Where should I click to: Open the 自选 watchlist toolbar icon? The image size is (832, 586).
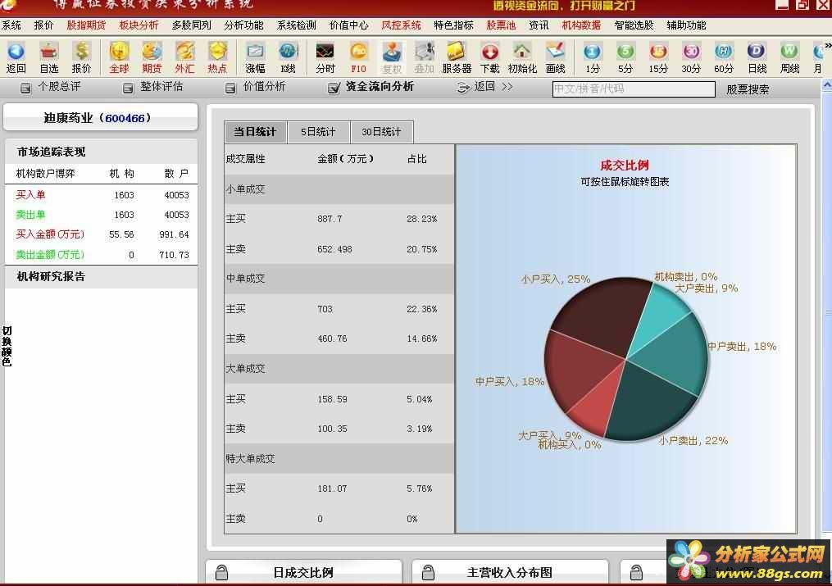click(x=49, y=58)
